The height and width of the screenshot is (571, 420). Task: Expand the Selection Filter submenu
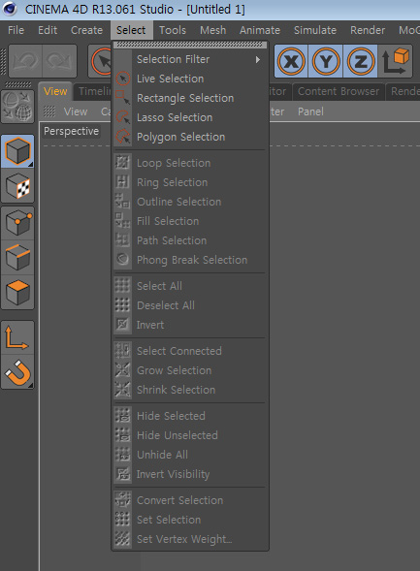(190, 59)
